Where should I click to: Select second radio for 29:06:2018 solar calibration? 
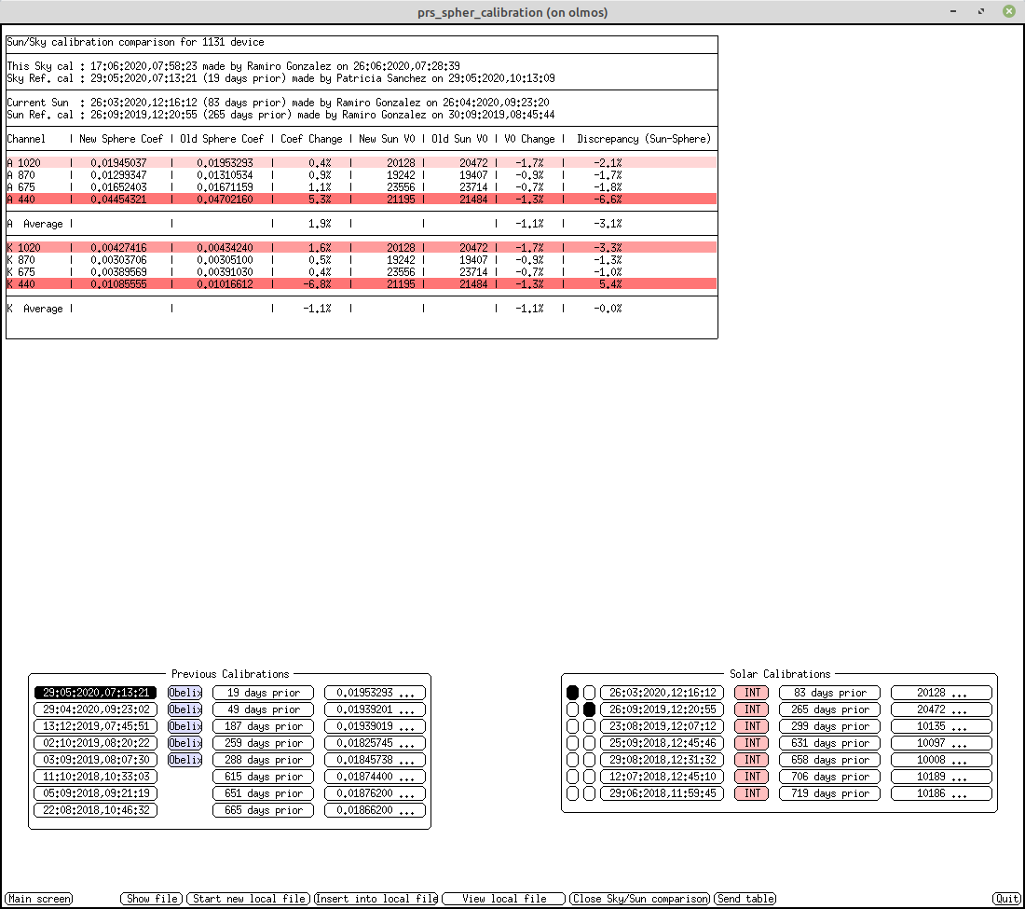(x=589, y=793)
